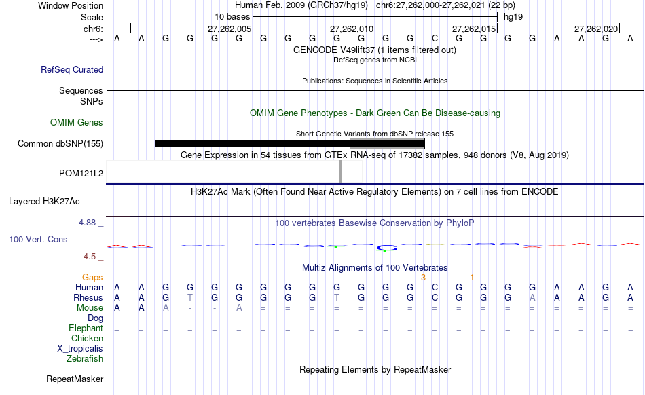Click the C base in reference sequence
The height and width of the screenshot is (395, 645).
(x=435, y=39)
